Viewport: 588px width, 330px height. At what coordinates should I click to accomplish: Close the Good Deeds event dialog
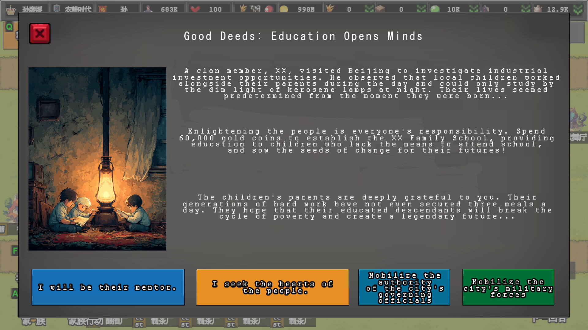(40, 34)
